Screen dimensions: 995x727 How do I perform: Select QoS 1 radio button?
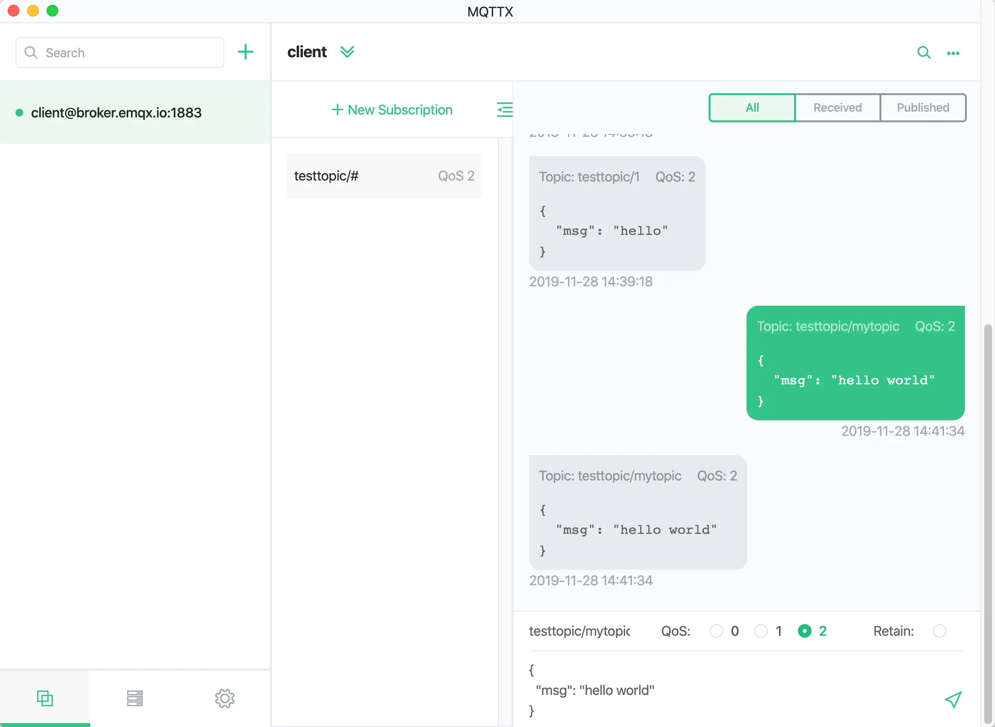click(761, 631)
